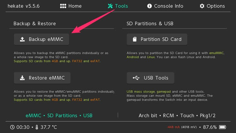Select the eMMC • SD Partitions • USB page
This screenshot has height=133, width=236.
59,116
